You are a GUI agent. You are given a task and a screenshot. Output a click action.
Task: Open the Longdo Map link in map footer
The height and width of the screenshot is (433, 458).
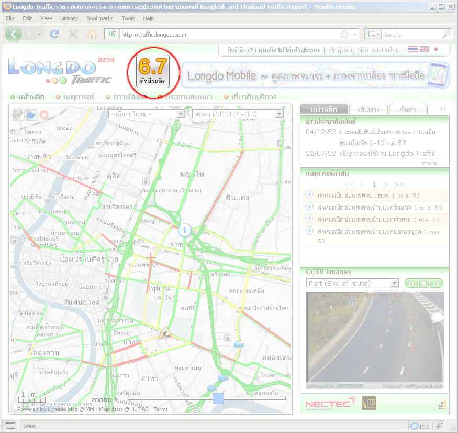pyautogui.click(x=62, y=409)
